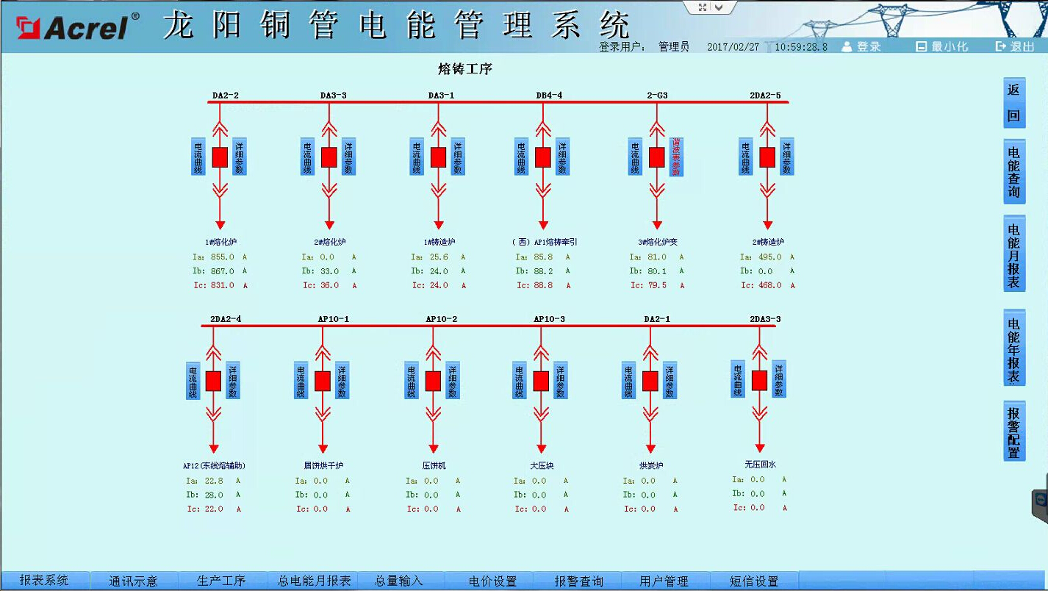Open 电能查询 from the right sidebar
Screen dimensions: 1048x591
(x=1014, y=172)
